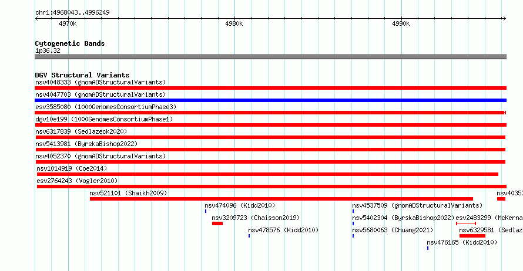Click the Cytogenetic Bands track title
Viewport: 523px width, 271px height.
coord(70,43)
